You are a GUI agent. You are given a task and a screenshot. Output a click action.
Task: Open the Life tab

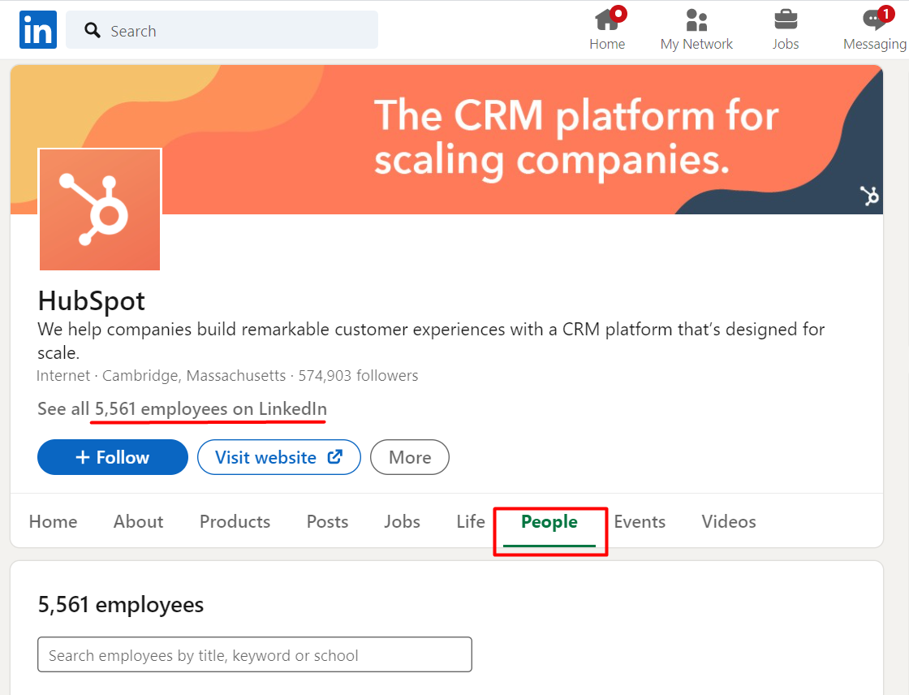click(x=471, y=521)
